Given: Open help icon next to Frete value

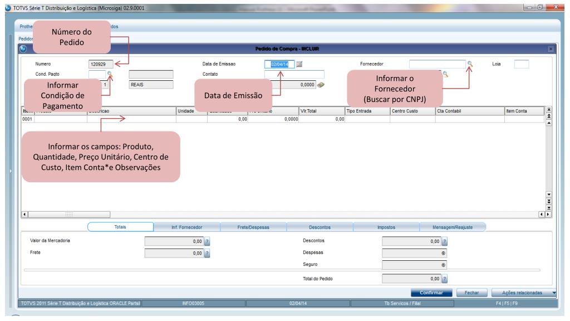Looking at the screenshot, I should [207, 254].
